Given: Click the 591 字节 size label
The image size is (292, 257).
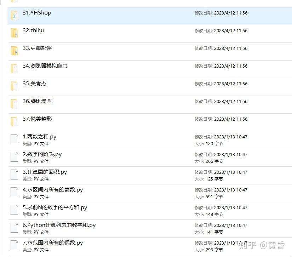Looking at the screenshot, I should point(214,197).
